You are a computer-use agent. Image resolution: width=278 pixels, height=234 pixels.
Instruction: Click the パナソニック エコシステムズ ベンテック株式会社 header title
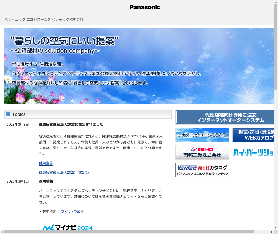[44, 20]
